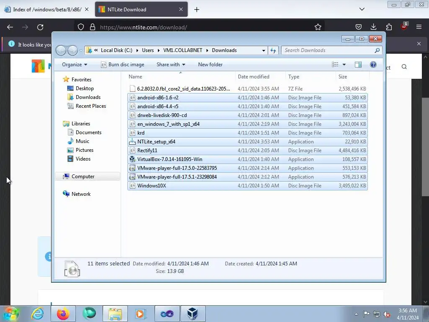Screen dimensions: 429x322
Task: Open VirtualBox from the taskbar
Action: pos(193,314)
